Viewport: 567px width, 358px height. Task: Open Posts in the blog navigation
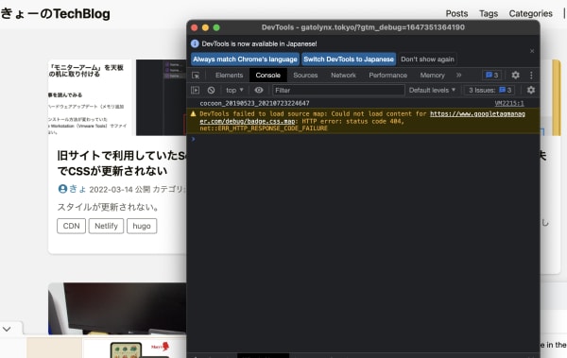[x=456, y=13]
